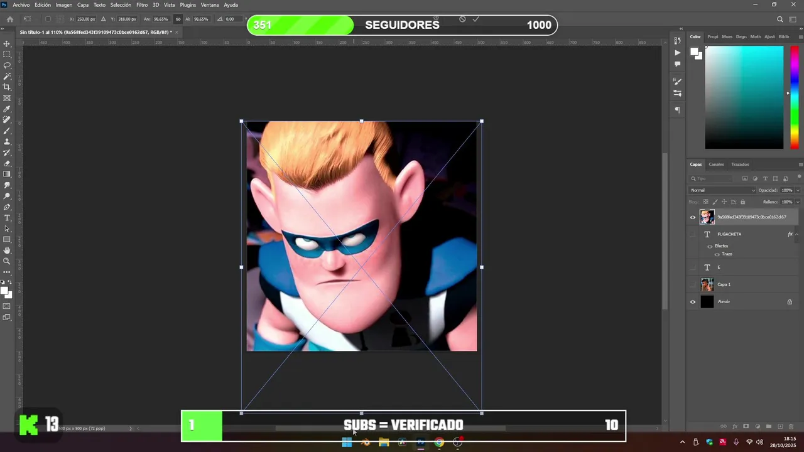The image size is (804, 452).
Task: Click the color field picker
Action: click(x=744, y=97)
